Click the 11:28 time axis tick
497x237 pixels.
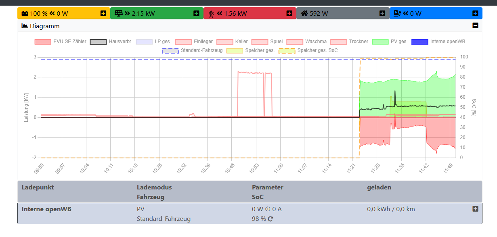375,168
